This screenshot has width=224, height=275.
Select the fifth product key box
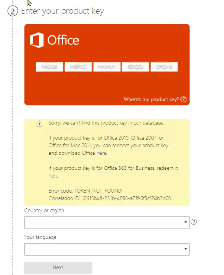point(164,67)
